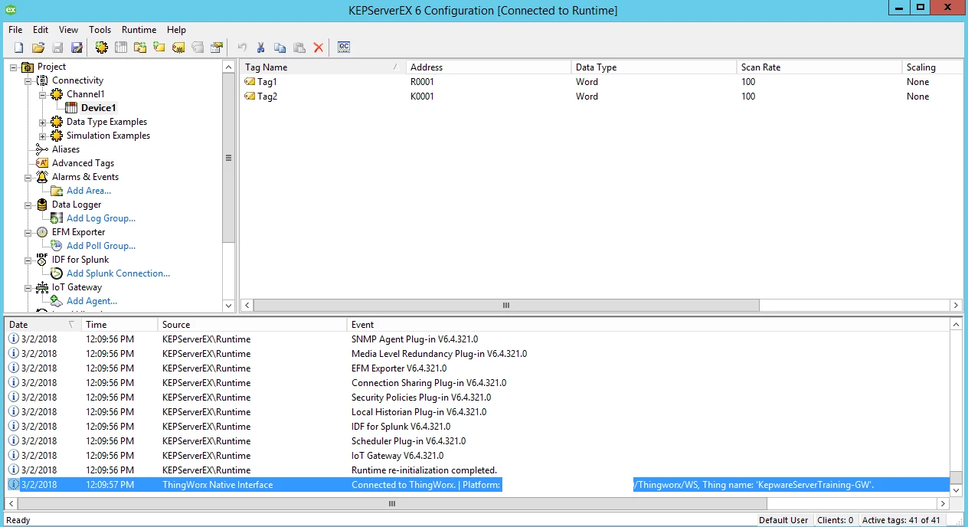Screen dimensions: 968x527
Task: Open the Tools menu
Action: [100, 30]
